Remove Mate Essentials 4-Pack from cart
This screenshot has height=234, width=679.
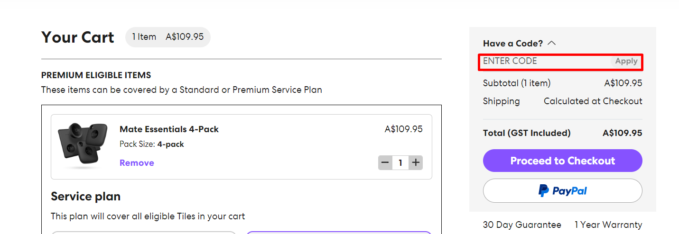pos(137,163)
